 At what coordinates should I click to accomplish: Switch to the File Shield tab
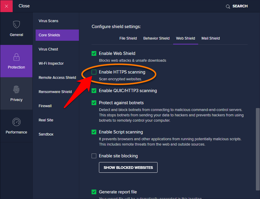[128, 38]
